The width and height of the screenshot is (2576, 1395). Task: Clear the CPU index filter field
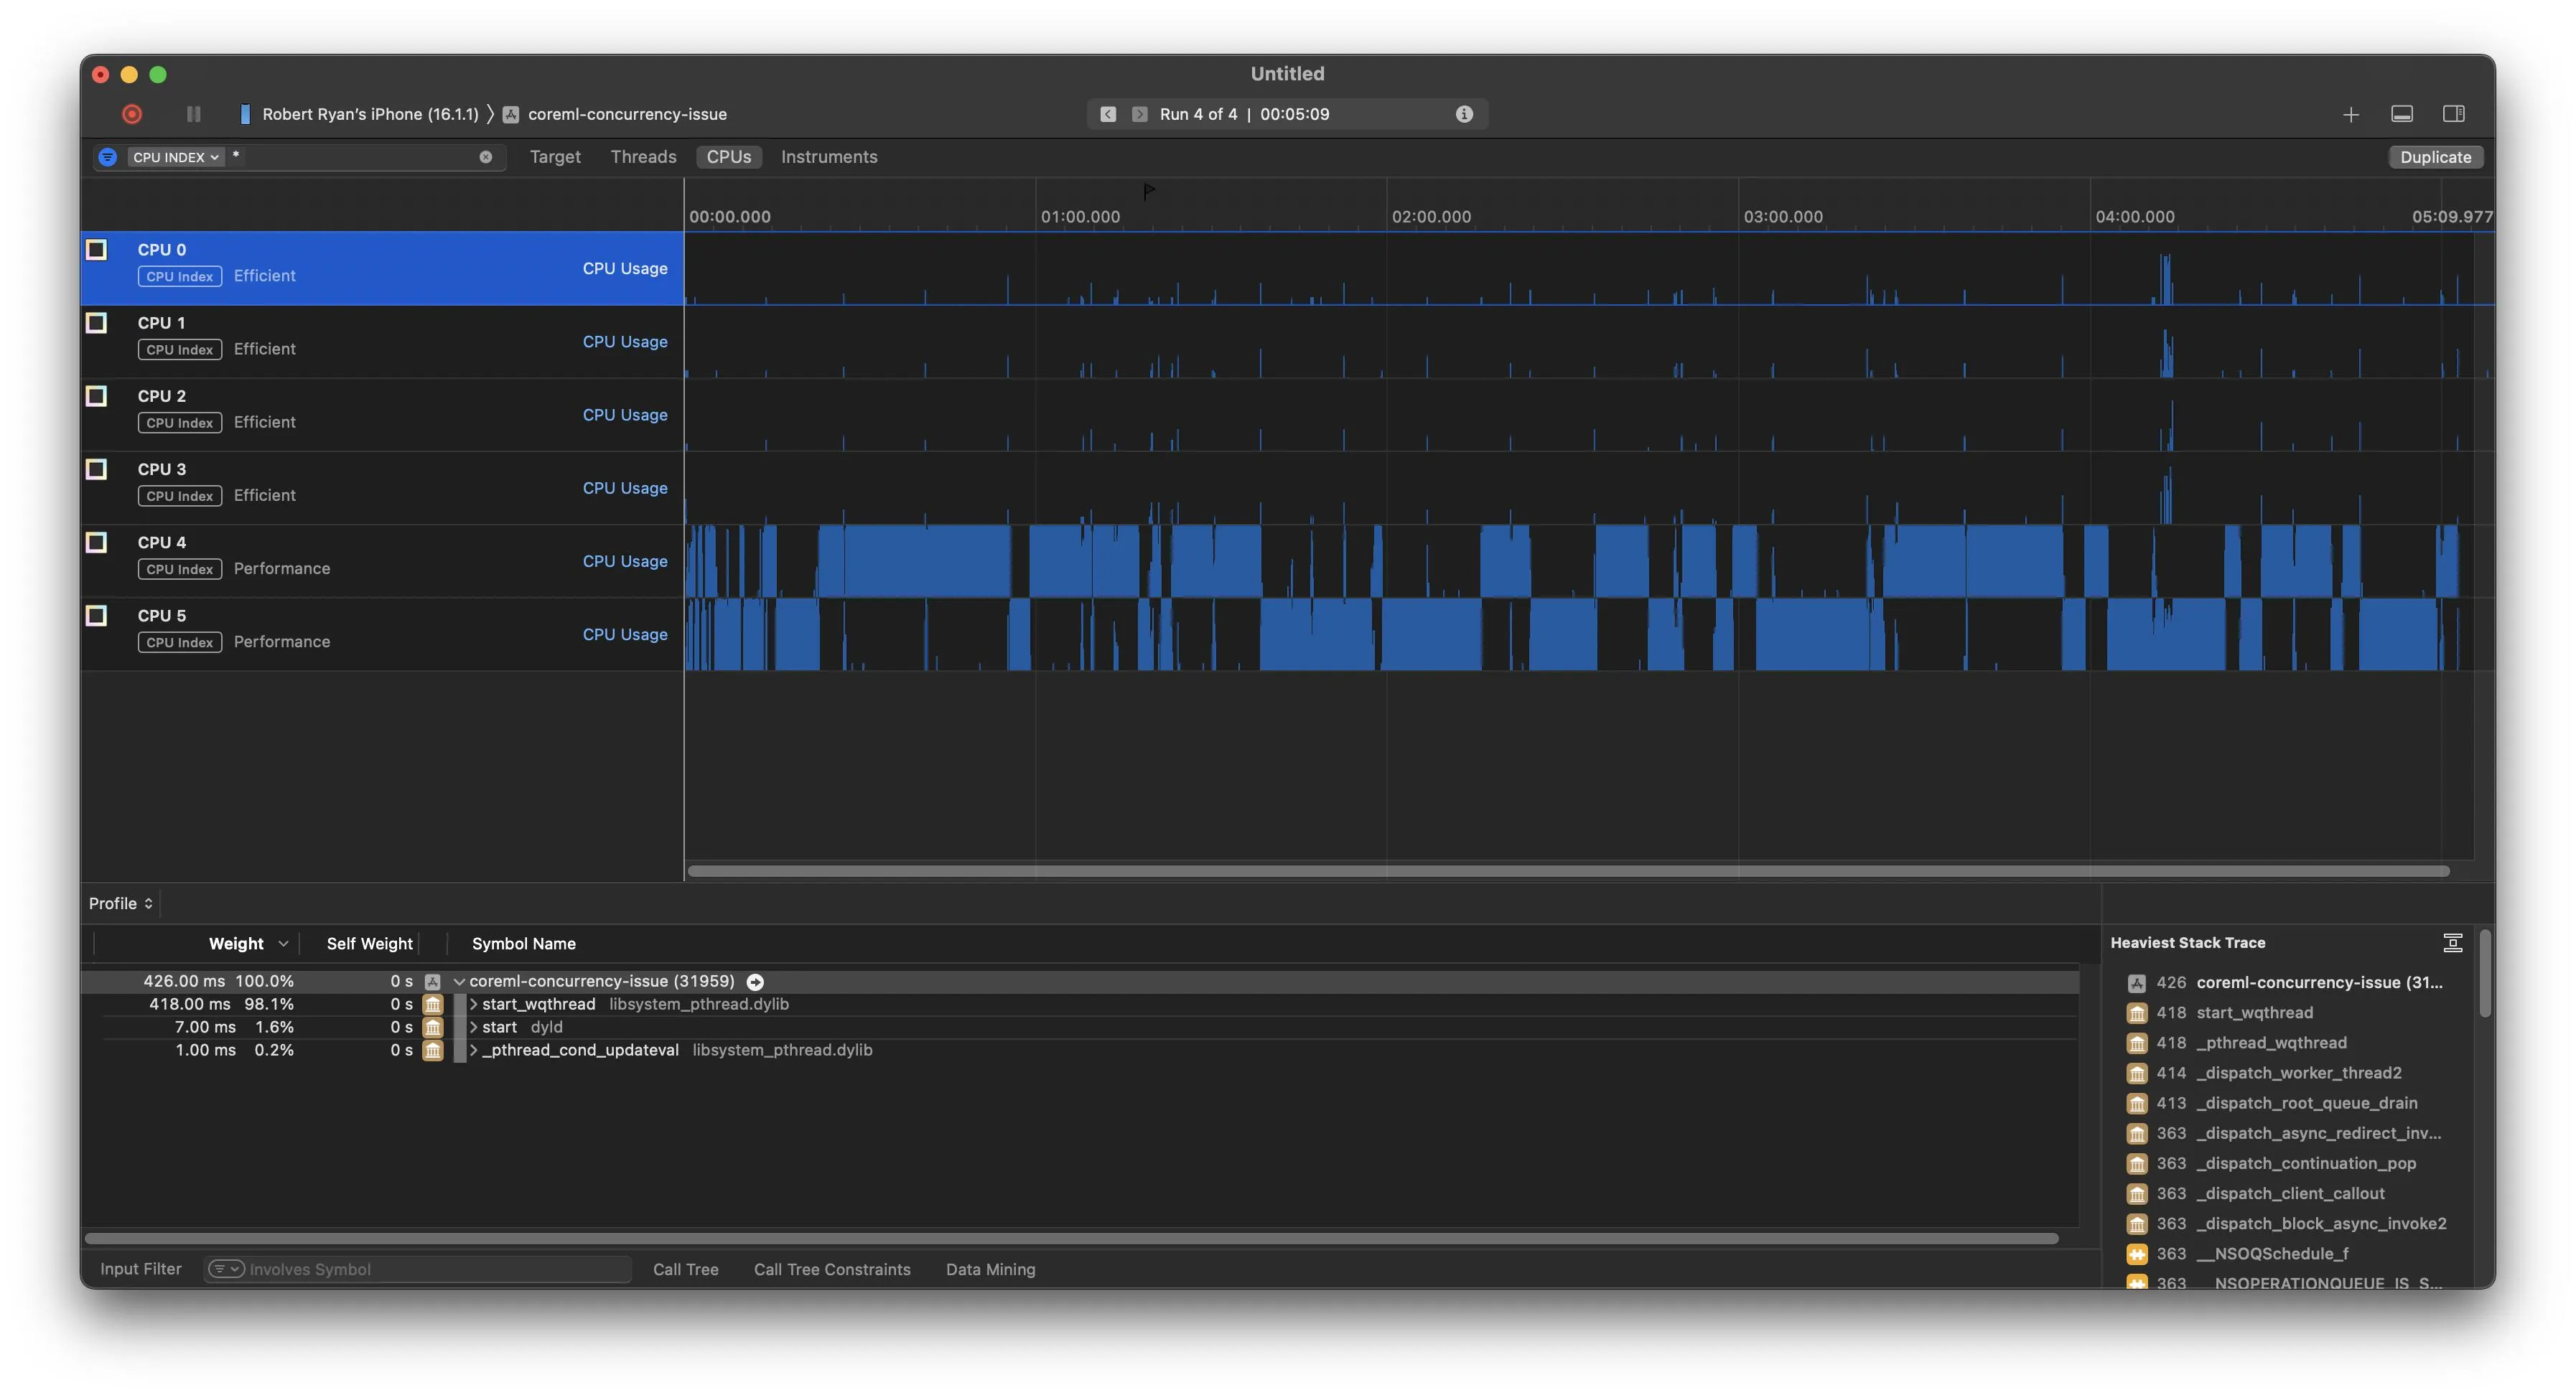tap(485, 157)
